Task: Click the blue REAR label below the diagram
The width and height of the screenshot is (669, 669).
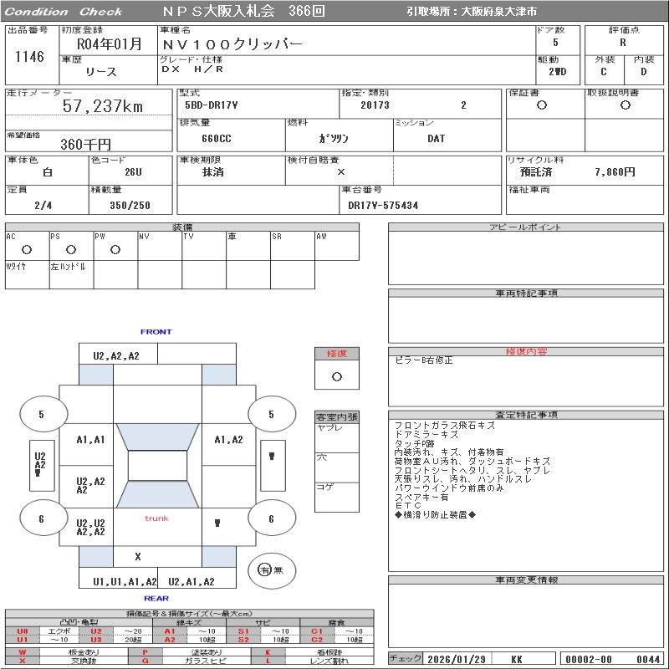Action: click(156, 598)
